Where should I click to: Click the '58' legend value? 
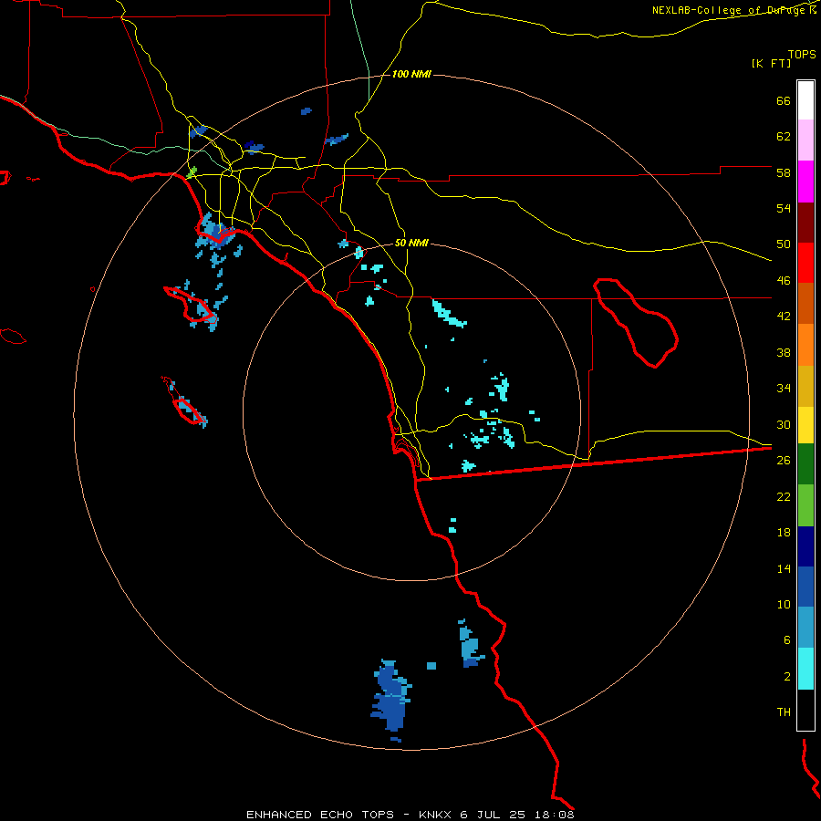(784, 172)
